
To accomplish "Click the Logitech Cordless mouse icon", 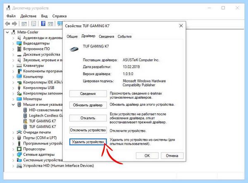I will (x=25, y=116).
